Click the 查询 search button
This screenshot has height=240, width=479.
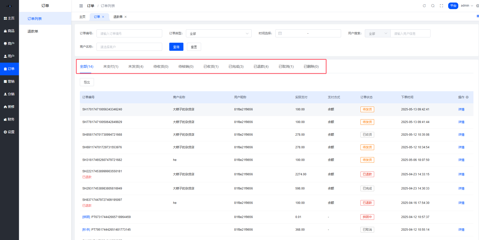pyautogui.click(x=176, y=47)
